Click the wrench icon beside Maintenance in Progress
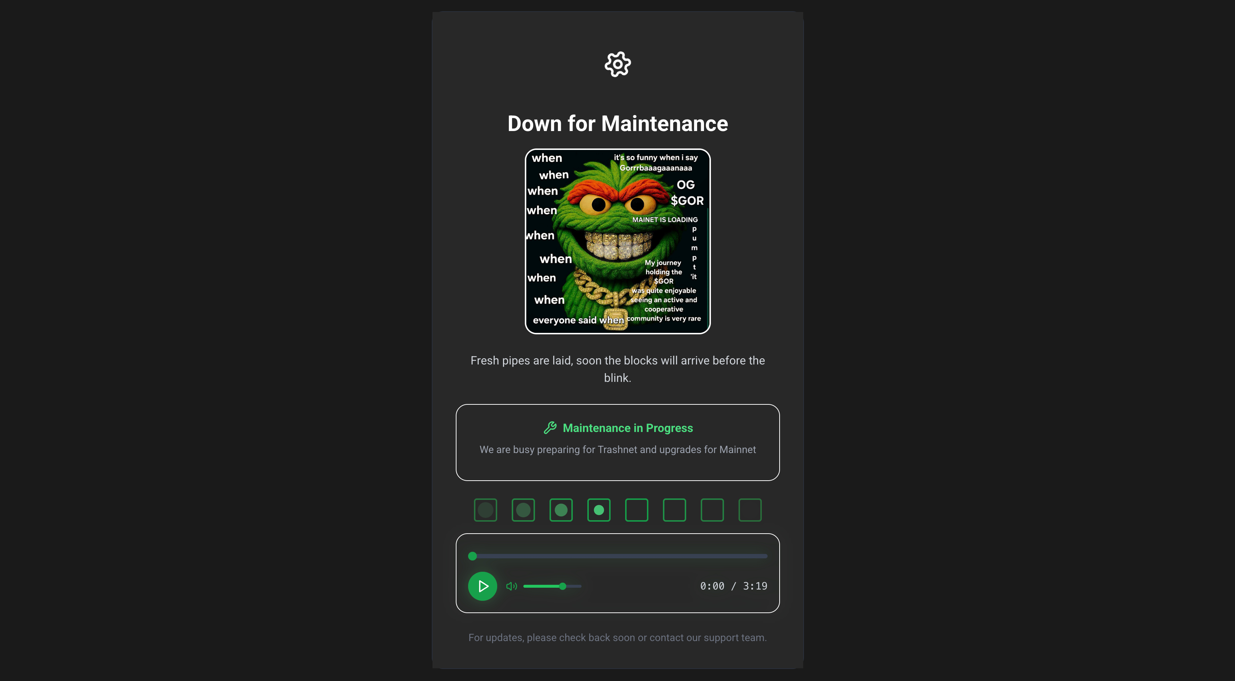This screenshot has width=1235, height=681. tap(550, 428)
